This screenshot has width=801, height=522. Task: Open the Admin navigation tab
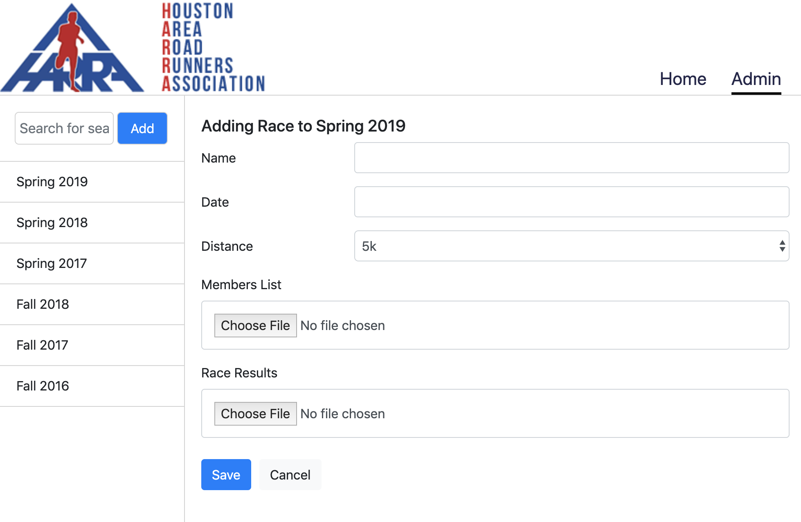click(756, 79)
